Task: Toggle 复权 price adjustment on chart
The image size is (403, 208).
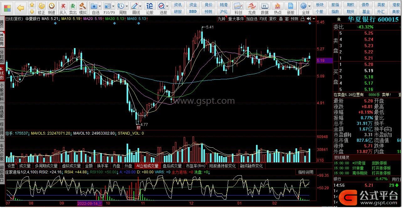Action: [273, 19]
